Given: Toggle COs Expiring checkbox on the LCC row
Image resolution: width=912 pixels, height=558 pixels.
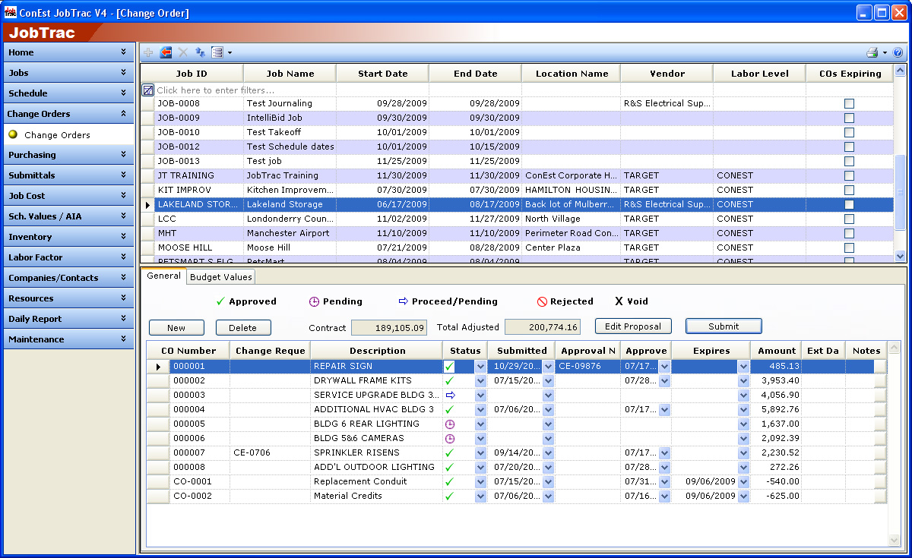Looking at the screenshot, I should [x=847, y=219].
